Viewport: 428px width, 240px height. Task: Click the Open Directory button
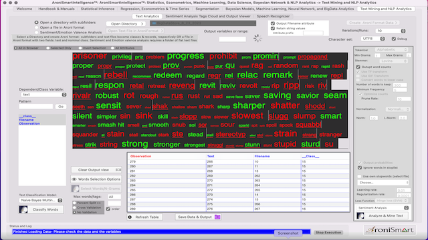tap(126, 24)
